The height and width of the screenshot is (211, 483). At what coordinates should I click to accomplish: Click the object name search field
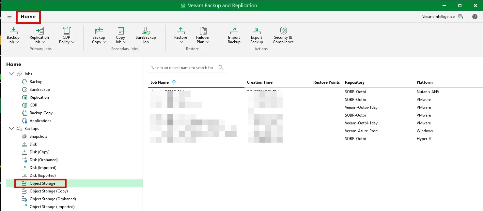click(182, 68)
